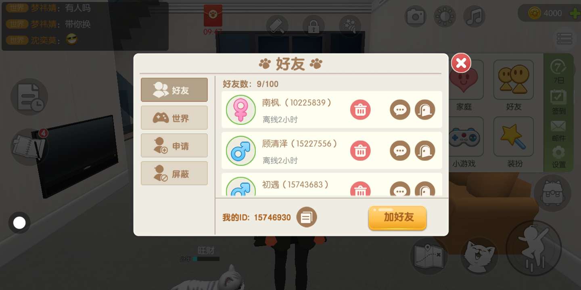Tap the jump action button
Image resolution: width=581 pixels, height=290 pixels.
point(533,248)
